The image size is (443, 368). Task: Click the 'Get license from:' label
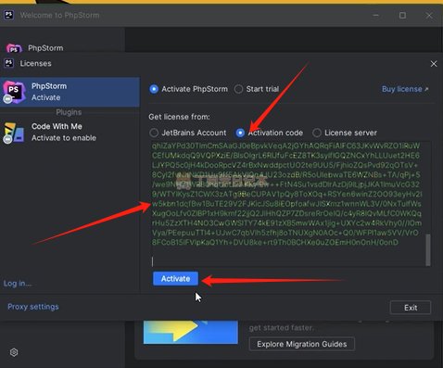[x=179, y=117]
